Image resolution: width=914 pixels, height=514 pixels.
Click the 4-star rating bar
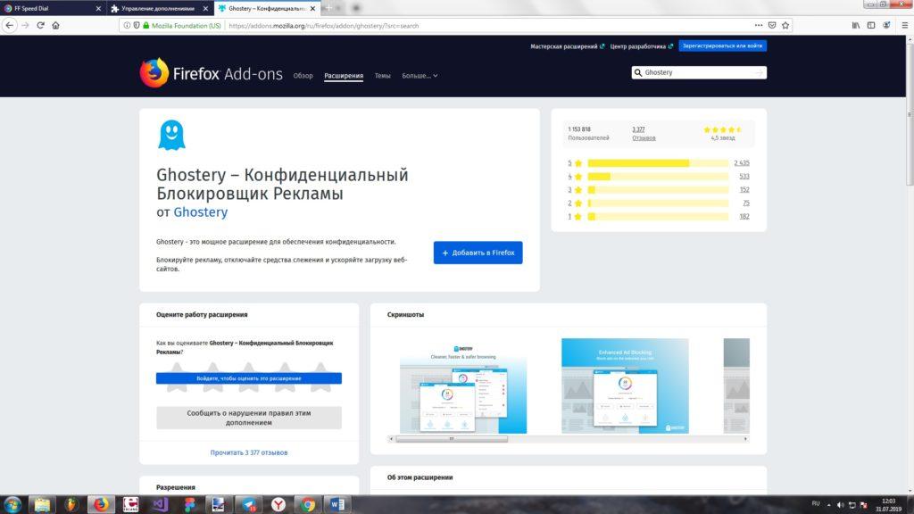(x=658, y=177)
